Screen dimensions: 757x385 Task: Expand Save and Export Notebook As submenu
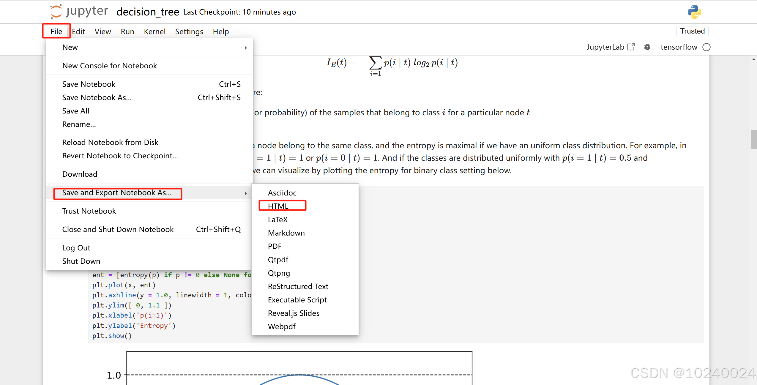coord(117,193)
